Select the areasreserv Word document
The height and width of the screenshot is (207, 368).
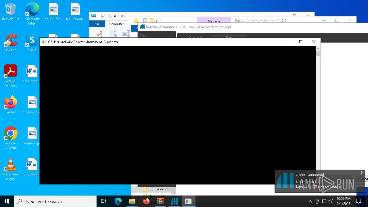[31, 74]
